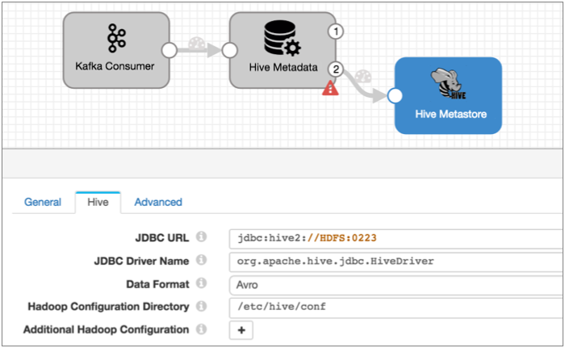Click the Kafka Consumer output port
565x348 pixels.
click(x=169, y=50)
